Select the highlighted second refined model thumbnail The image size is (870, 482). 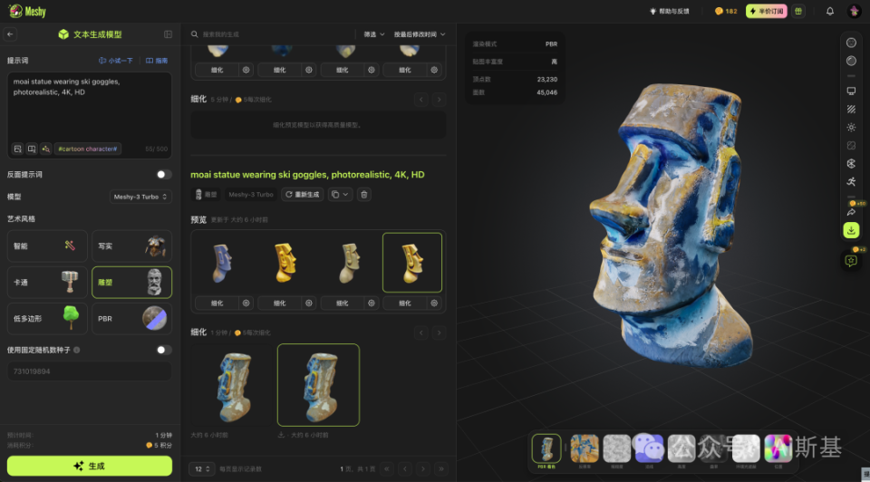(x=318, y=385)
